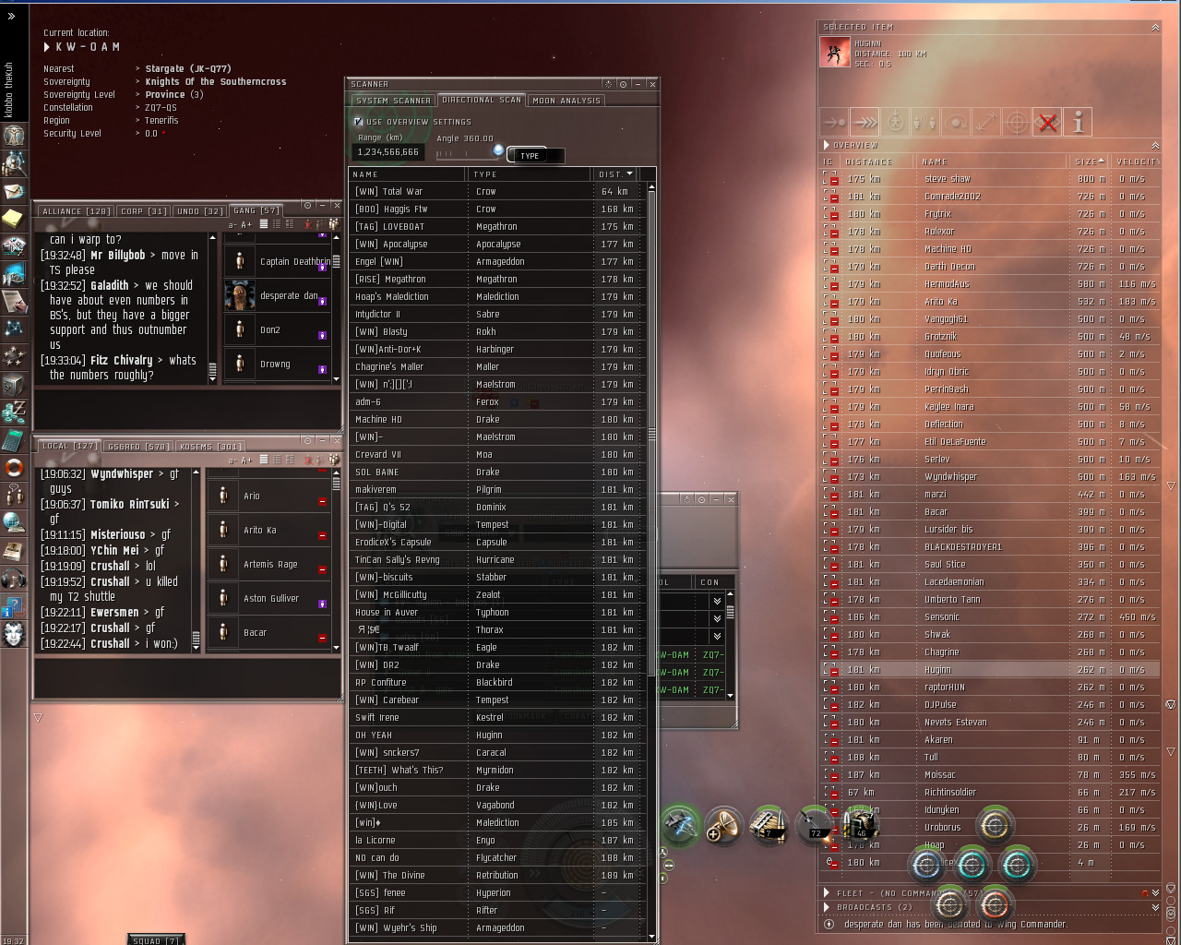The width and height of the screenshot is (1181, 945).
Task: Click the face portrait at sidebar bottom
Action: coord(14,634)
